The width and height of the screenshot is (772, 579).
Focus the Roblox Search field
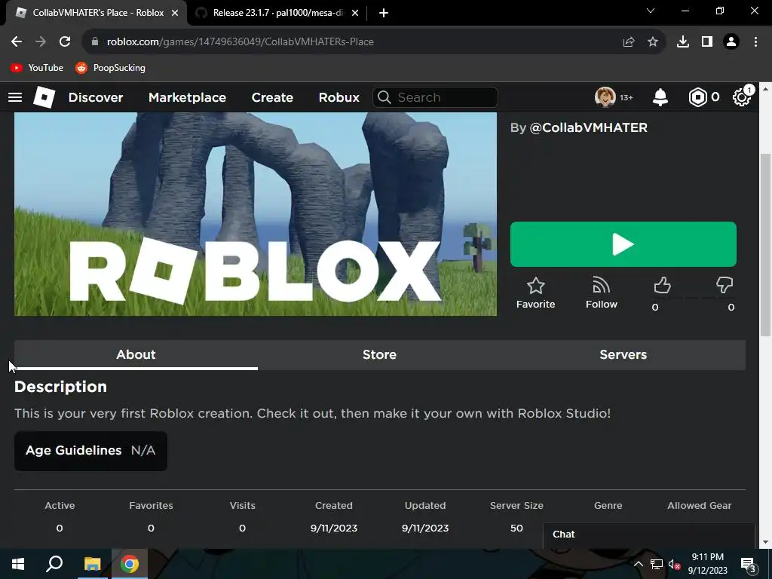point(435,97)
